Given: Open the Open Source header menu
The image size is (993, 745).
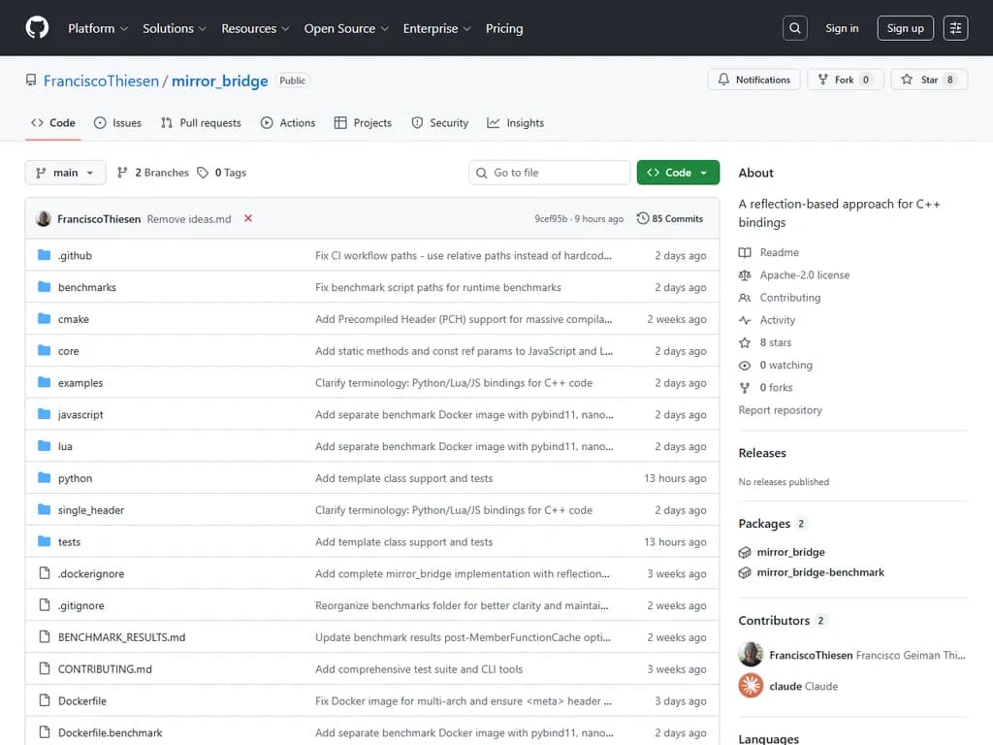Looking at the screenshot, I should 346,28.
